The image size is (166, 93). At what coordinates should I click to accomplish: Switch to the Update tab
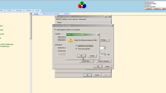point(64,19)
